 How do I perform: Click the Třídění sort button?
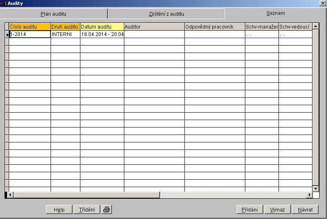(x=87, y=209)
